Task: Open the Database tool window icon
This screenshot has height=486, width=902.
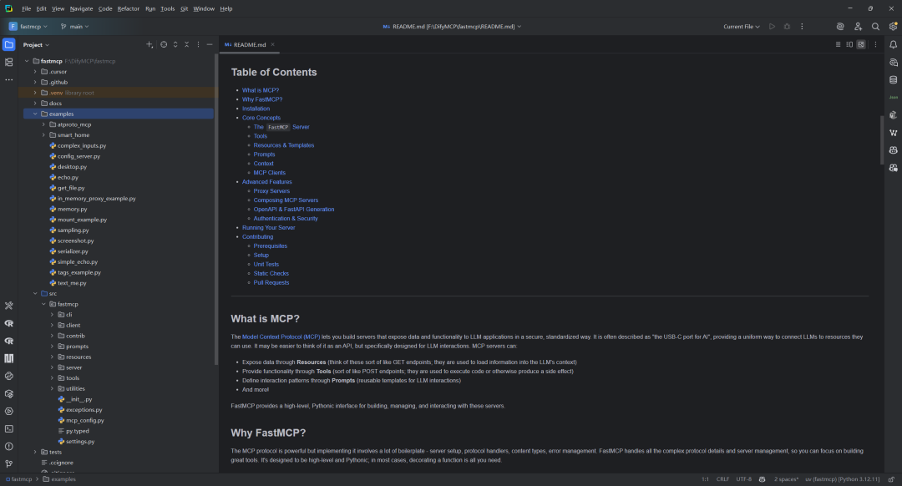Action: coord(893,80)
